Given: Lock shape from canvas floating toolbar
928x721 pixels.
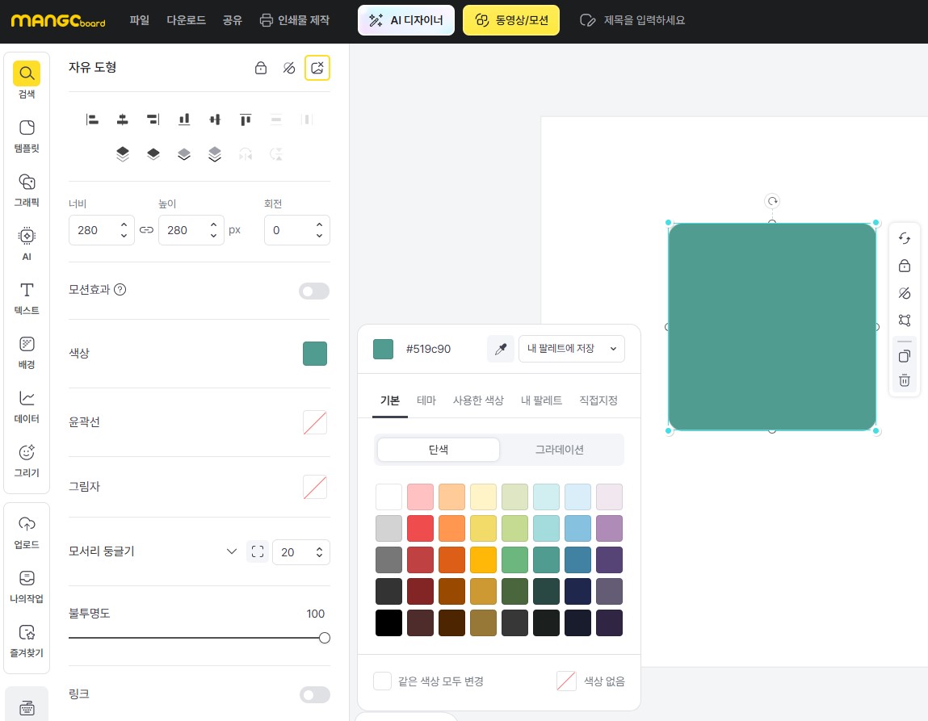Looking at the screenshot, I should (905, 266).
